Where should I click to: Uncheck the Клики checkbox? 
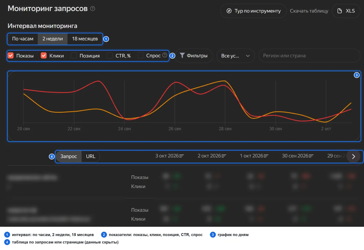pyautogui.click(x=44, y=55)
